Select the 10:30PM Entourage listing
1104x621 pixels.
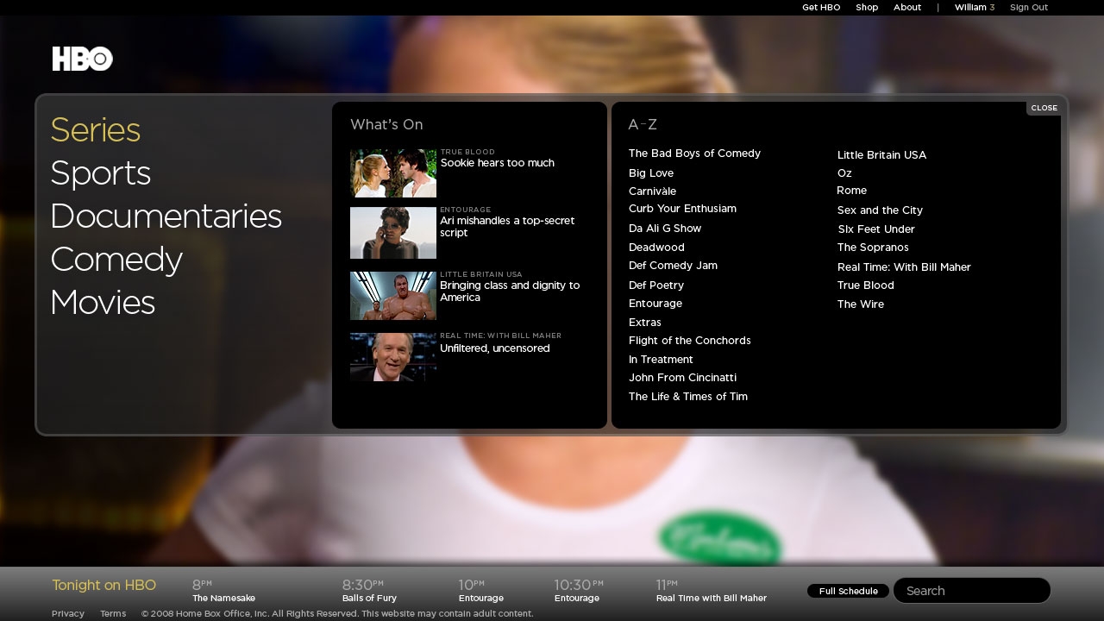click(x=579, y=591)
